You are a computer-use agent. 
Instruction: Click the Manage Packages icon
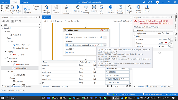point(46,9)
